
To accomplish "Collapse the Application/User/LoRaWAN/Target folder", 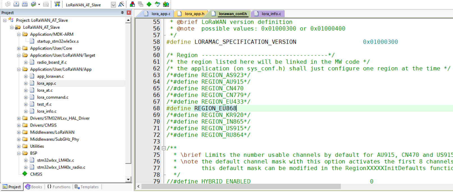I will 19,55.
